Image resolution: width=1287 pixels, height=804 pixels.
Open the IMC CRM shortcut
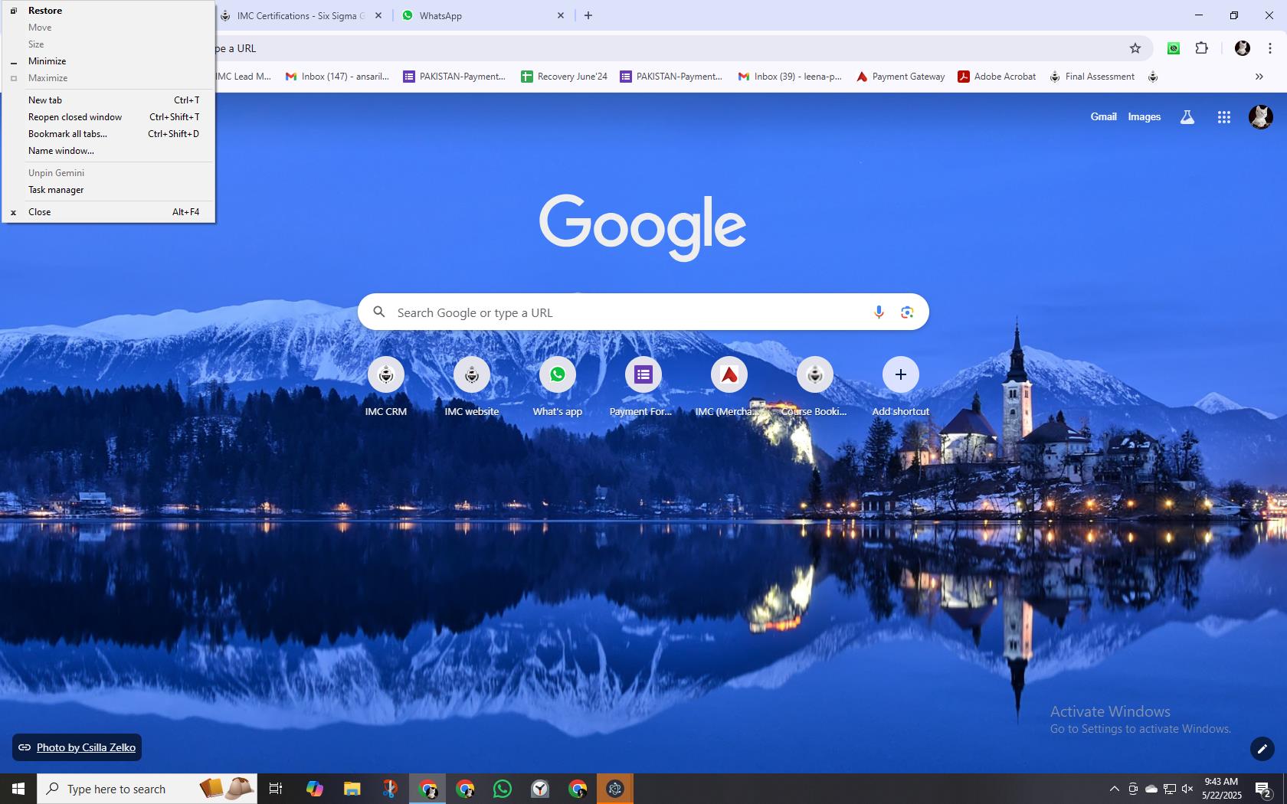(386, 387)
